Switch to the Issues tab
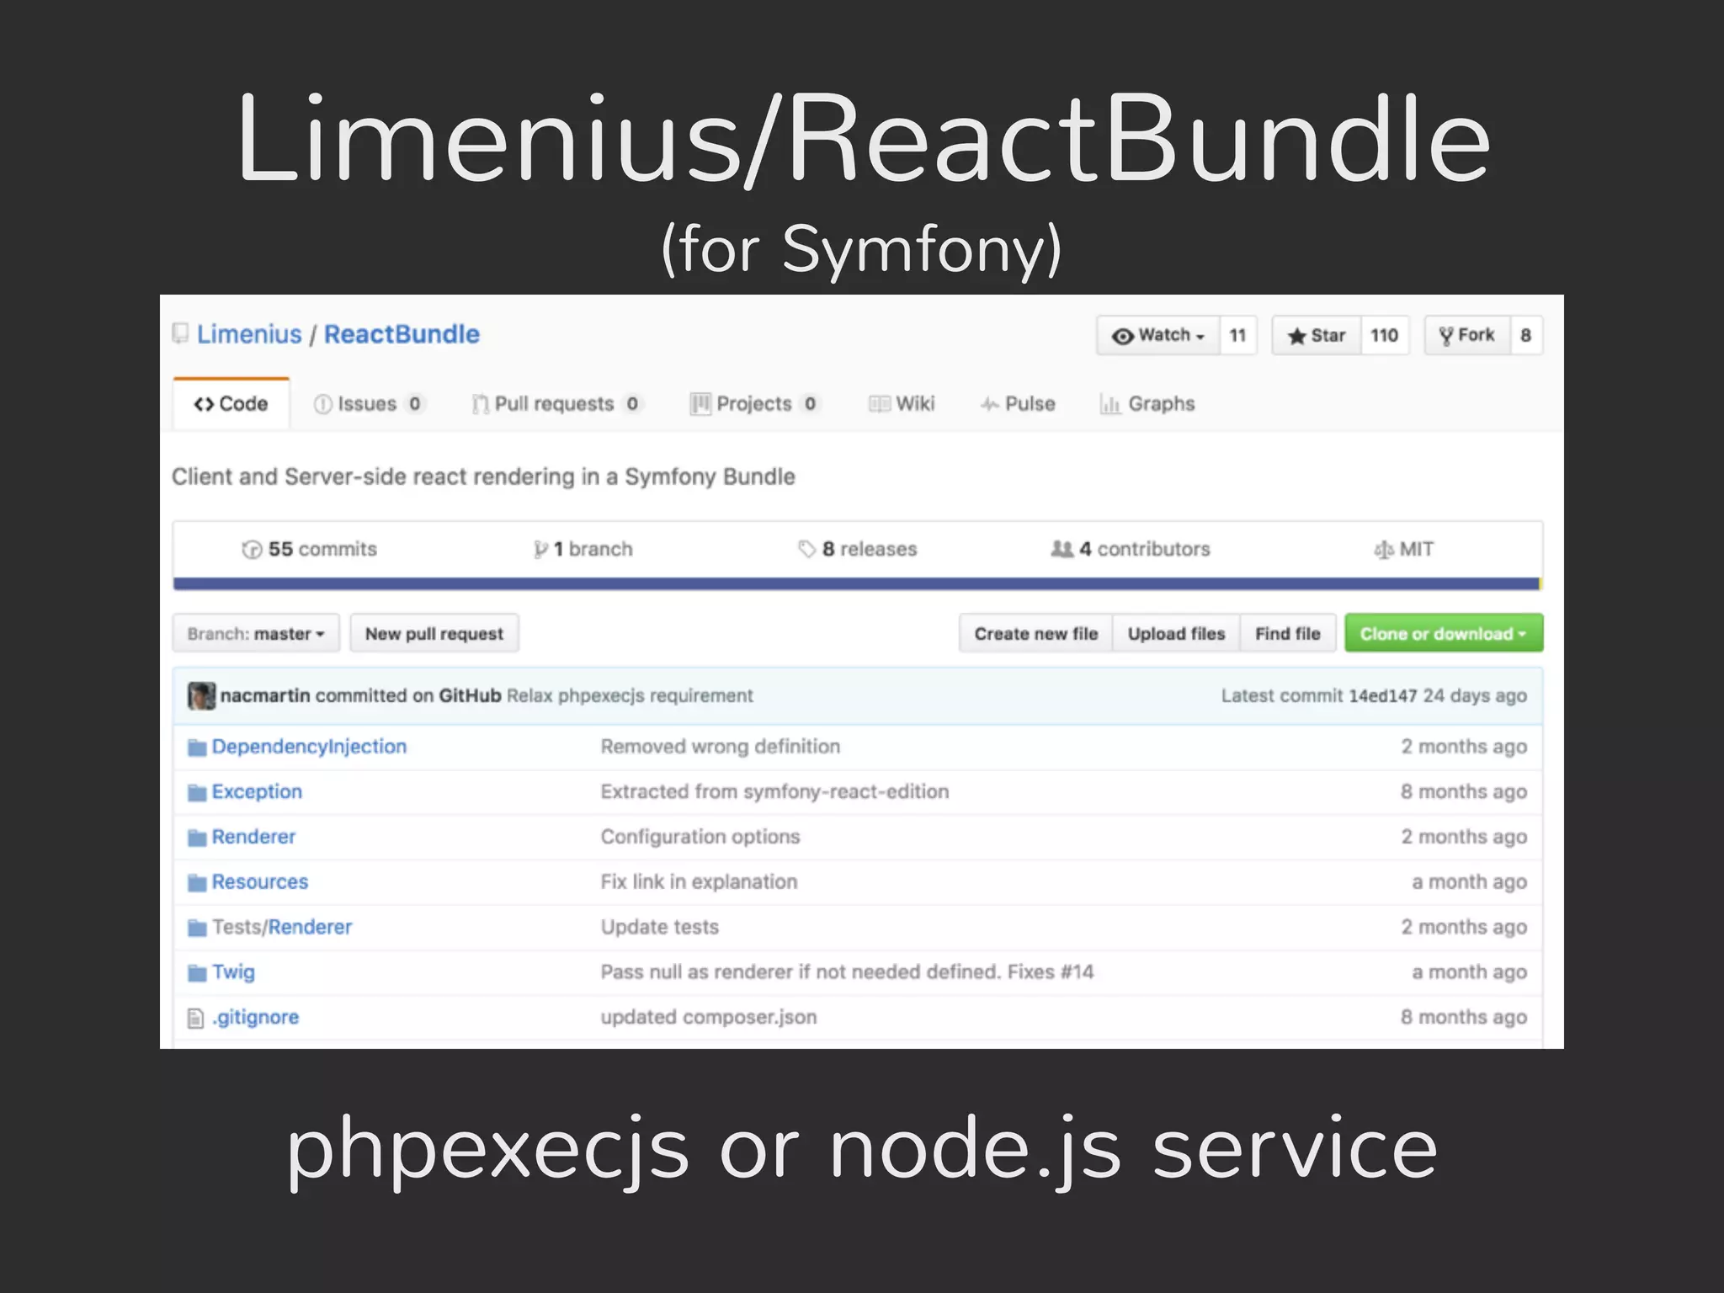1724x1293 pixels. pos(369,404)
